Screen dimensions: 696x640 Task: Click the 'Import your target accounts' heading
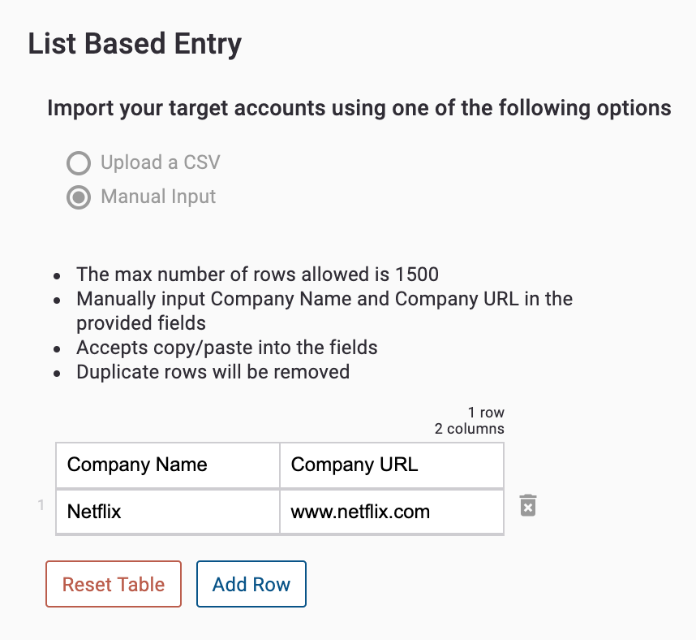pyautogui.click(x=359, y=109)
